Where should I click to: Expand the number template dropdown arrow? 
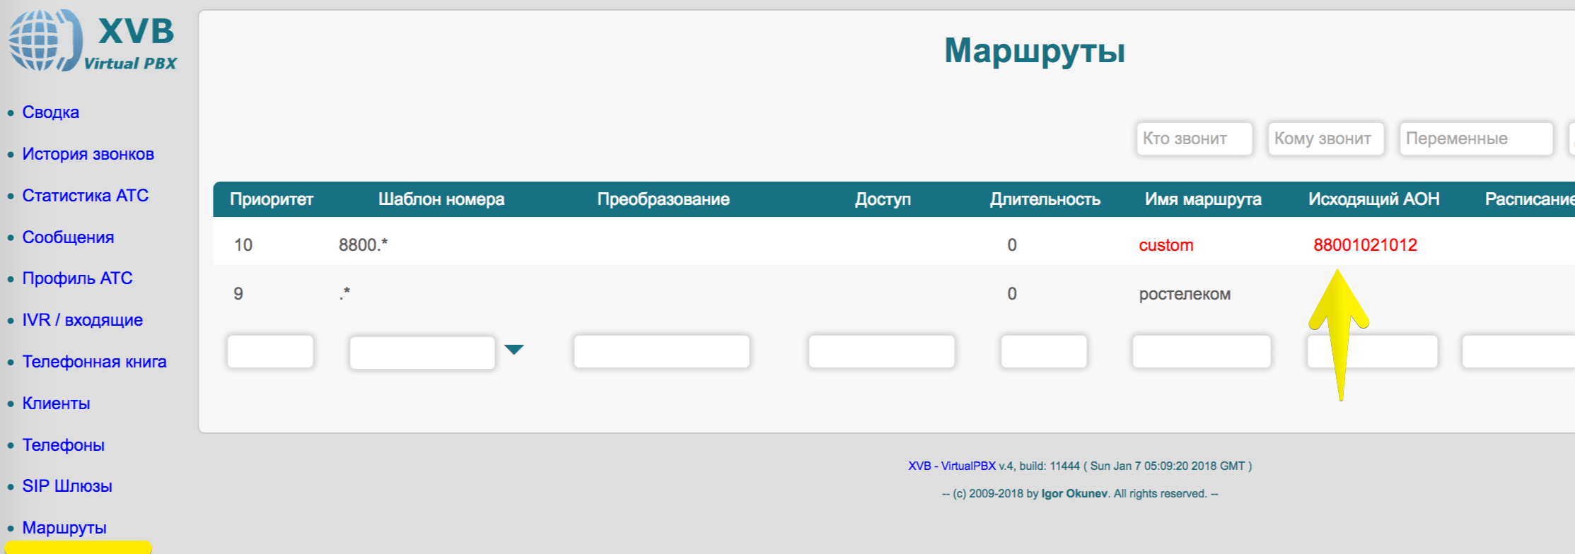point(513,349)
